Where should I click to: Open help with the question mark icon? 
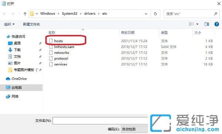click(216, 24)
